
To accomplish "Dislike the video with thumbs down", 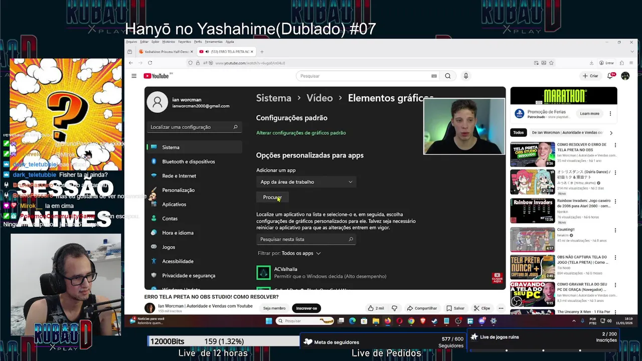I will (x=394, y=308).
